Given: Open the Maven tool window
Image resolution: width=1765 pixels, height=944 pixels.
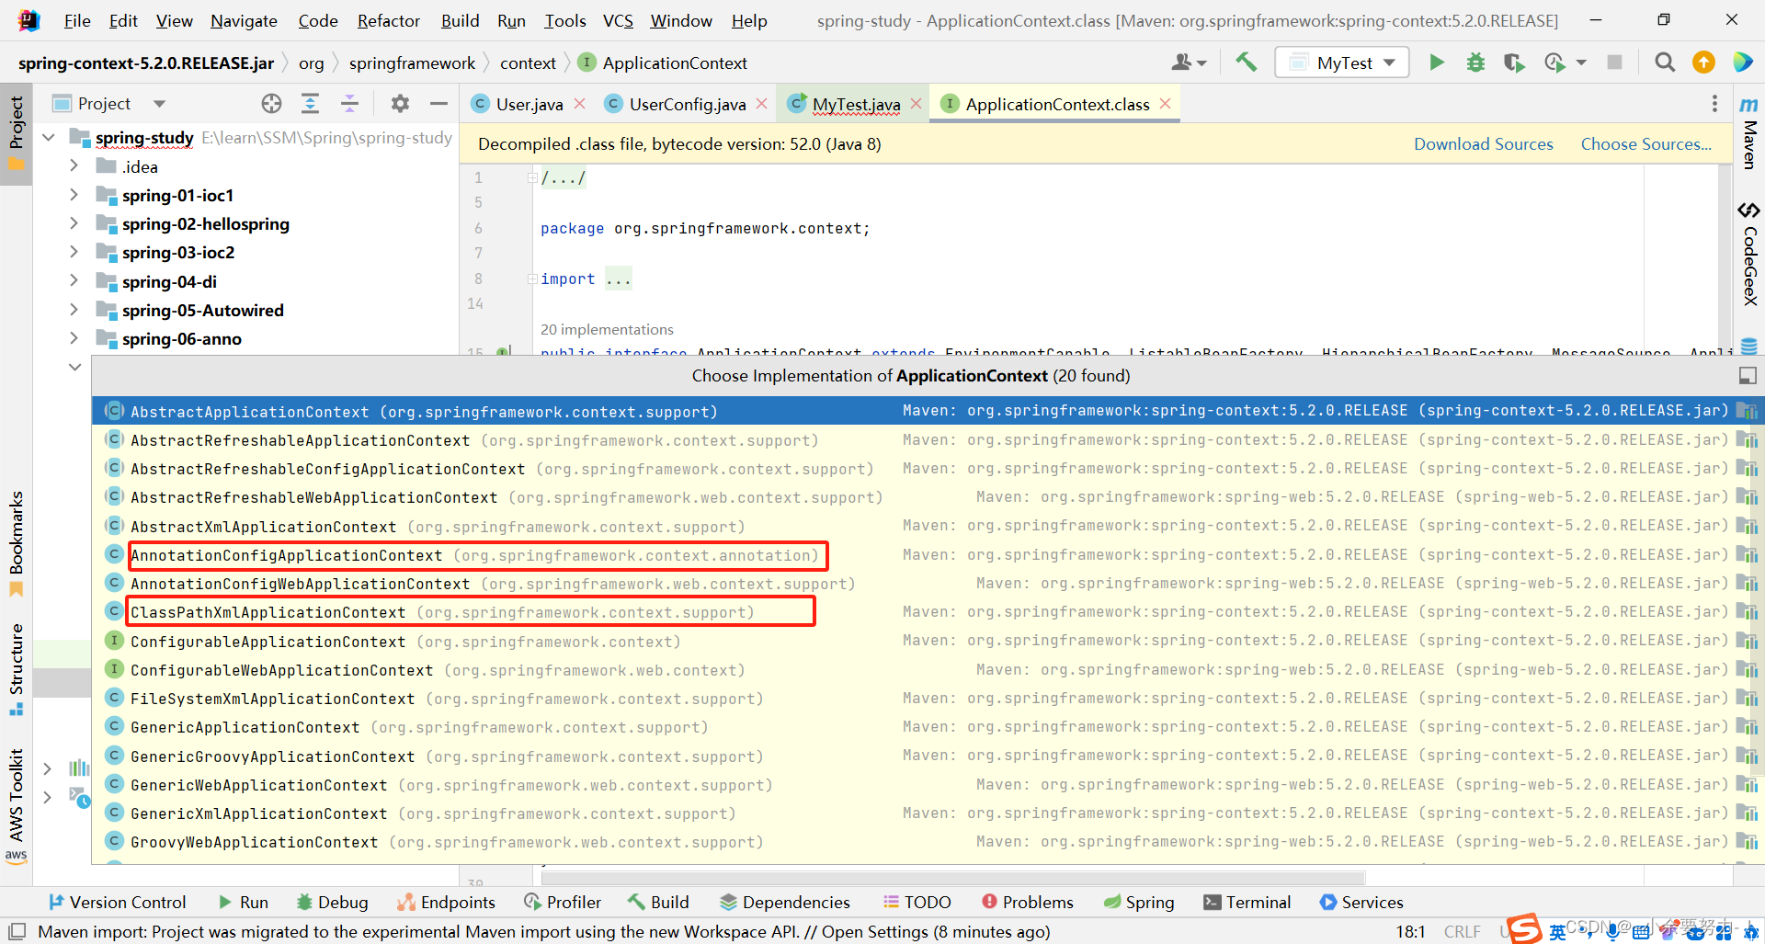Looking at the screenshot, I should (1748, 132).
